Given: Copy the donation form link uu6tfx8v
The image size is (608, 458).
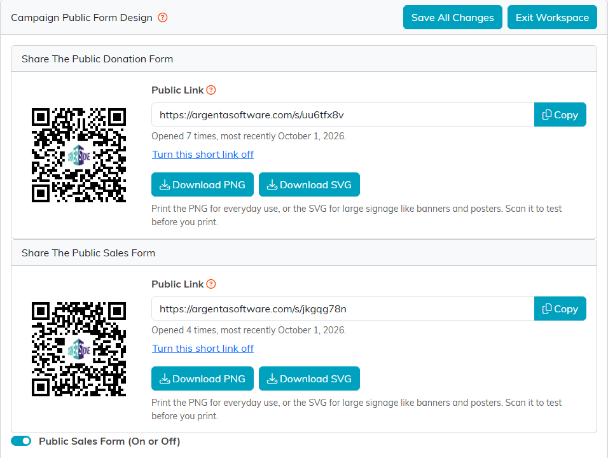Looking at the screenshot, I should tap(560, 114).
